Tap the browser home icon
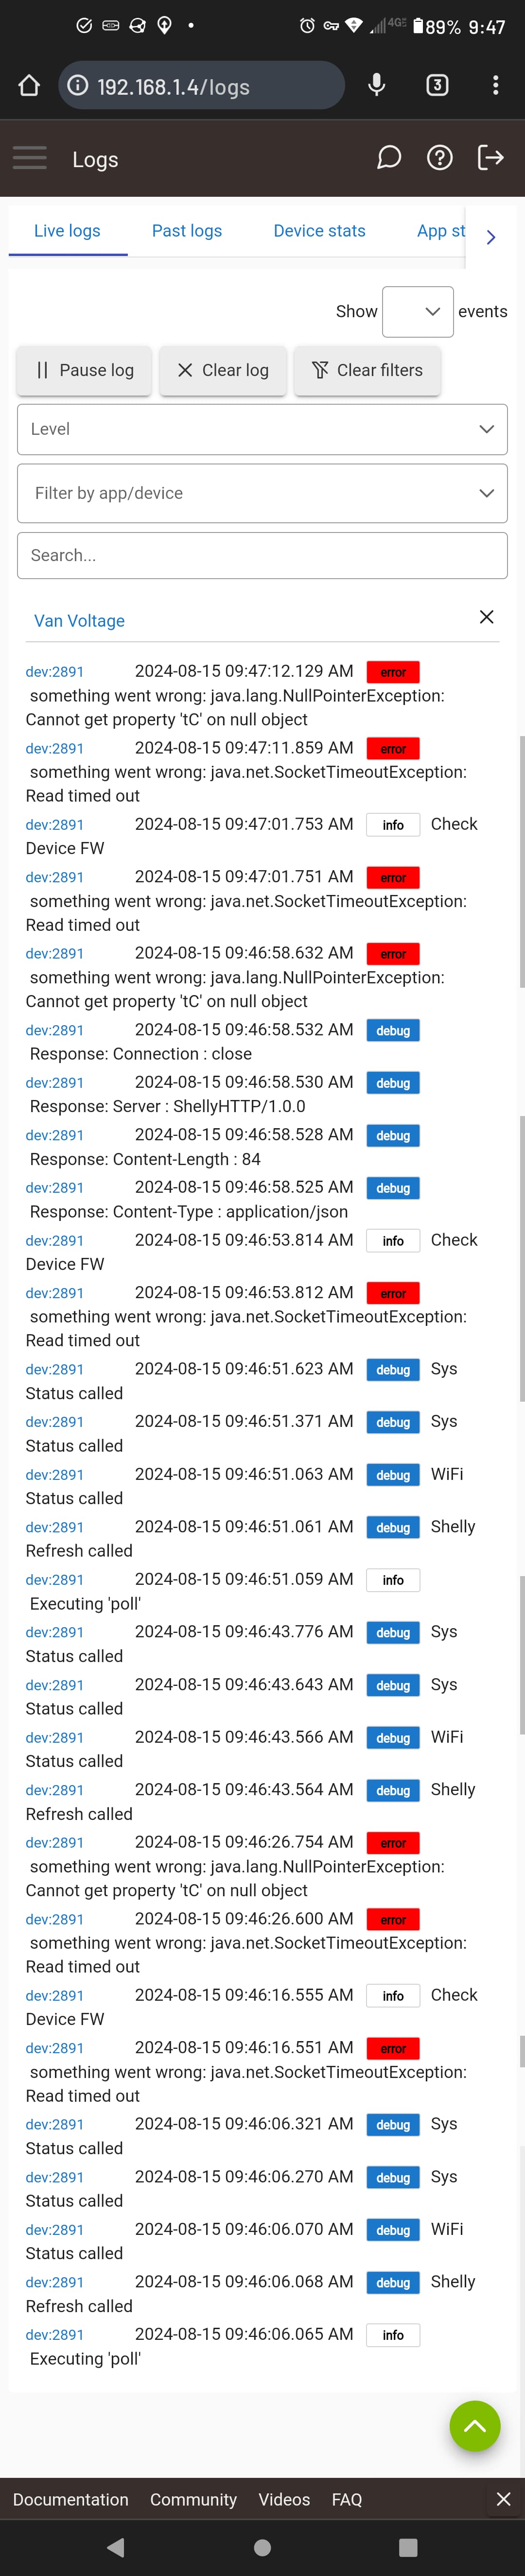Image resolution: width=525 pixels, height=2576 pixels. point(29,86)
